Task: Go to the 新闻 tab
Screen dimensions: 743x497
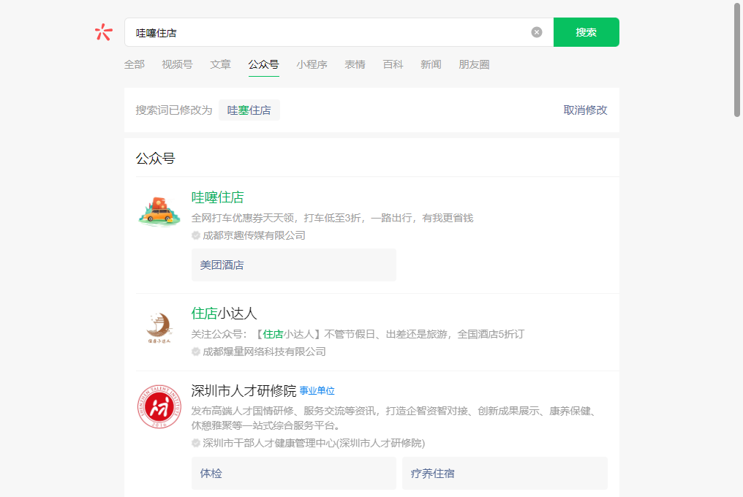Action: 431,64
